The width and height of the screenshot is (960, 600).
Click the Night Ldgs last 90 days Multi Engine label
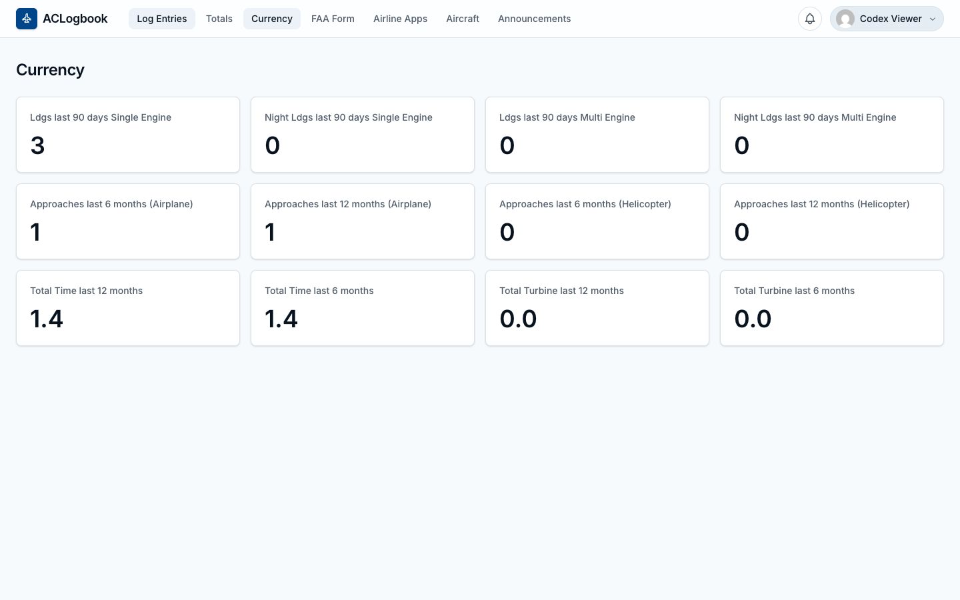(815, 117)
